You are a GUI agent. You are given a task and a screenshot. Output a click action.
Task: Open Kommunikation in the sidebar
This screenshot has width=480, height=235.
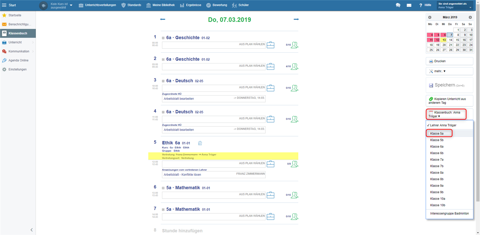18,51
